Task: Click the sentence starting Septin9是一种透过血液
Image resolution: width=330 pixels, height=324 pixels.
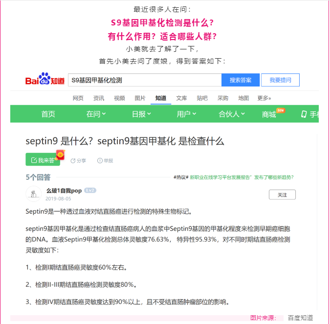Action: [109, 212]
